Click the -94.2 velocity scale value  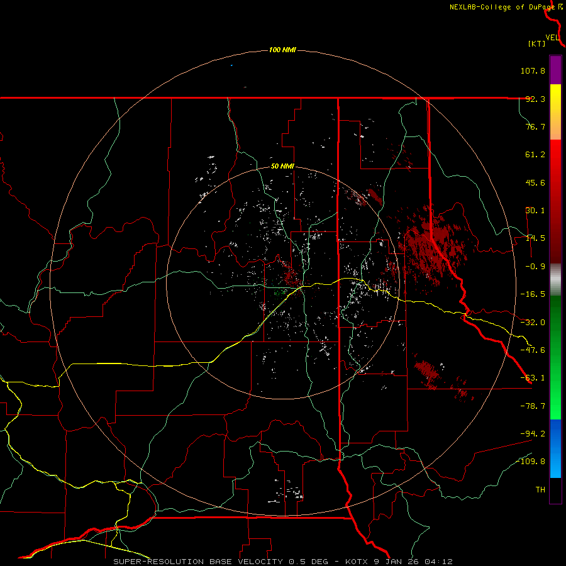pos(533,433)
